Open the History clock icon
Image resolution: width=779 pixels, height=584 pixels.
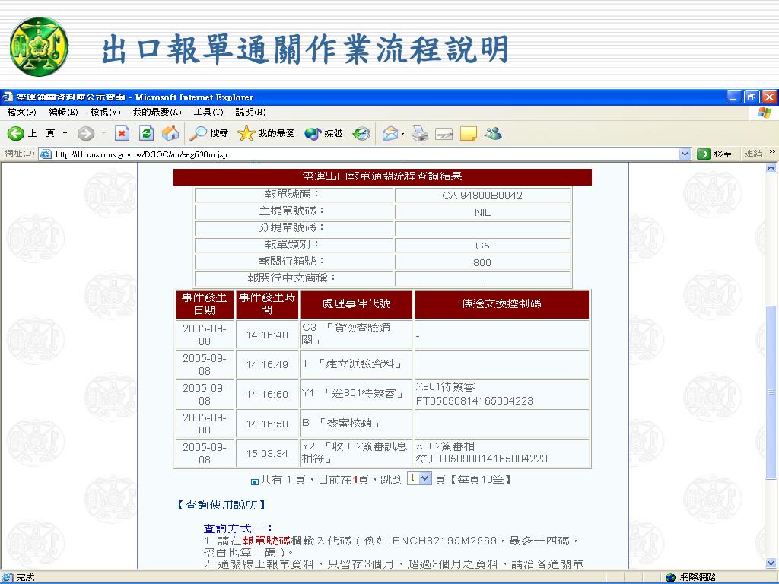click(361, 134)
